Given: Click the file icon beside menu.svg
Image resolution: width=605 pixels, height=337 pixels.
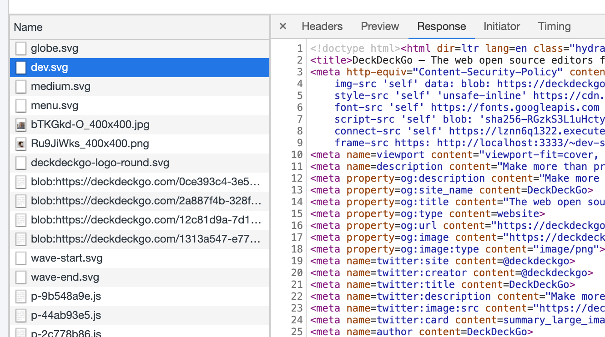Looking at the screenshot, I should coord(21,105).
